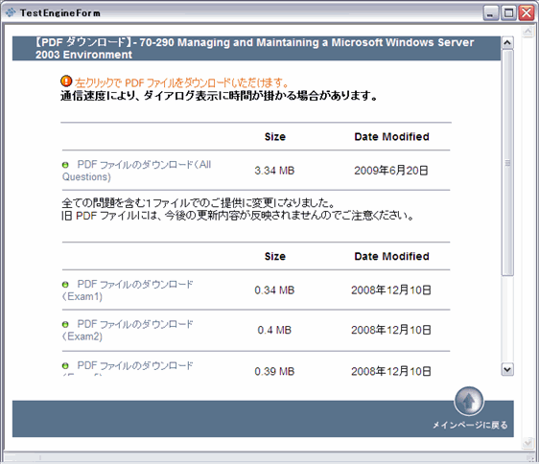Maximize the TestEngineForm window
Screen dimensions: 539x464
pos(508,13)
